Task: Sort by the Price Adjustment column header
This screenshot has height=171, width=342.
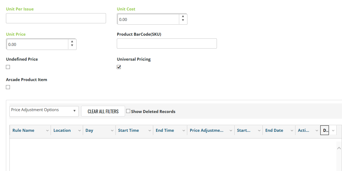Action: pos(206,130)
